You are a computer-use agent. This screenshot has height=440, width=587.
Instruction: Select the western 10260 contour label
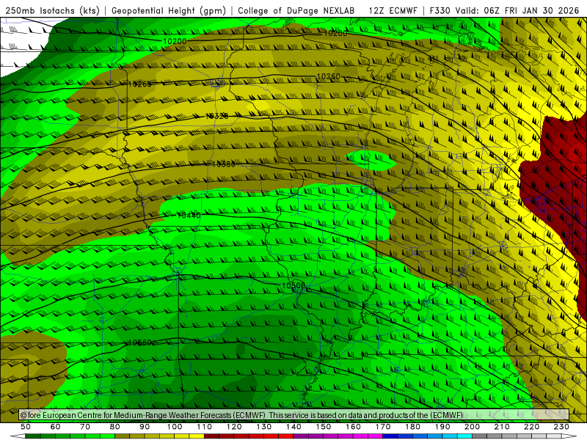[x=140, y=84]
